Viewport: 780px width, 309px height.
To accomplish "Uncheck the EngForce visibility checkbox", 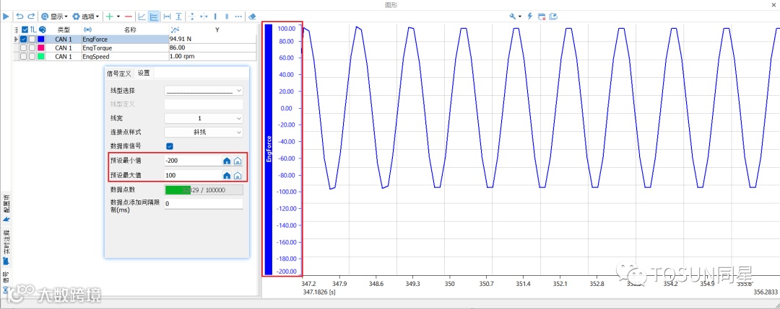I will (23, 39).
